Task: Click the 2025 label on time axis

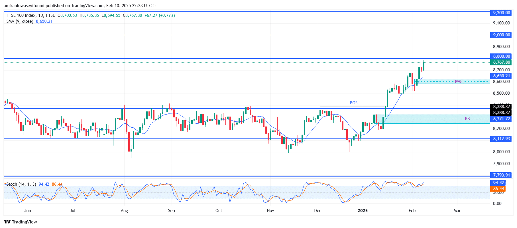Action: pyautogui.click(x=363, y=211)
